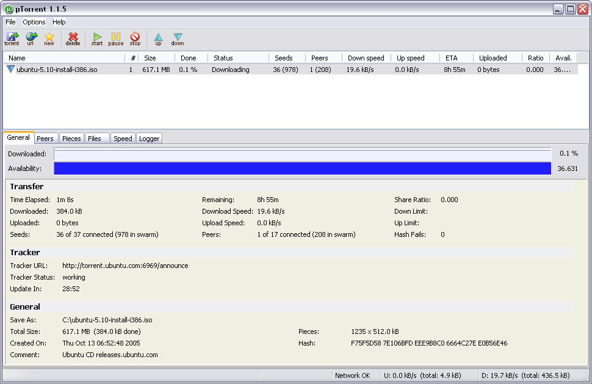Screen dimensions: 592x384
Task: Click the green start torrent icon
Action: [97, 39]
